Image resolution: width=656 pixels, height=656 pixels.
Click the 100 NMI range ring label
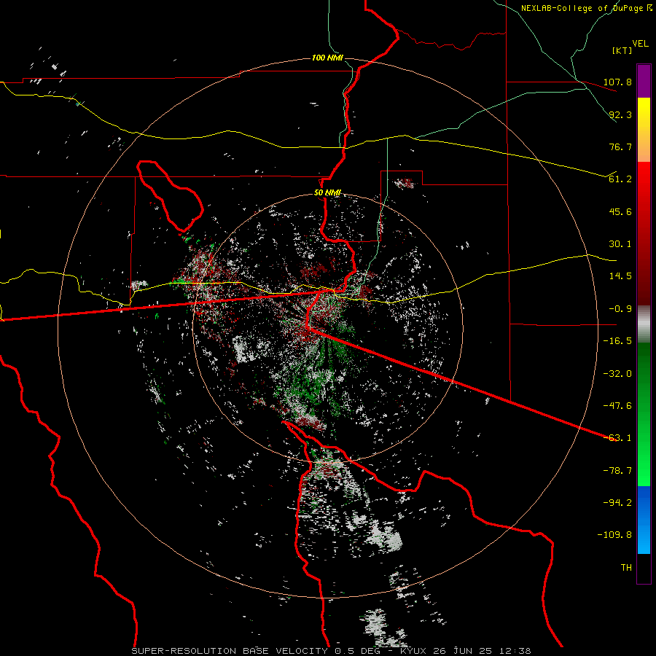327,58
